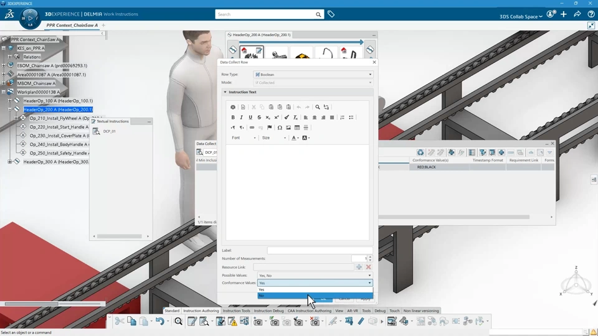
Task: Click into the Label input field
Action: (320, 250)
